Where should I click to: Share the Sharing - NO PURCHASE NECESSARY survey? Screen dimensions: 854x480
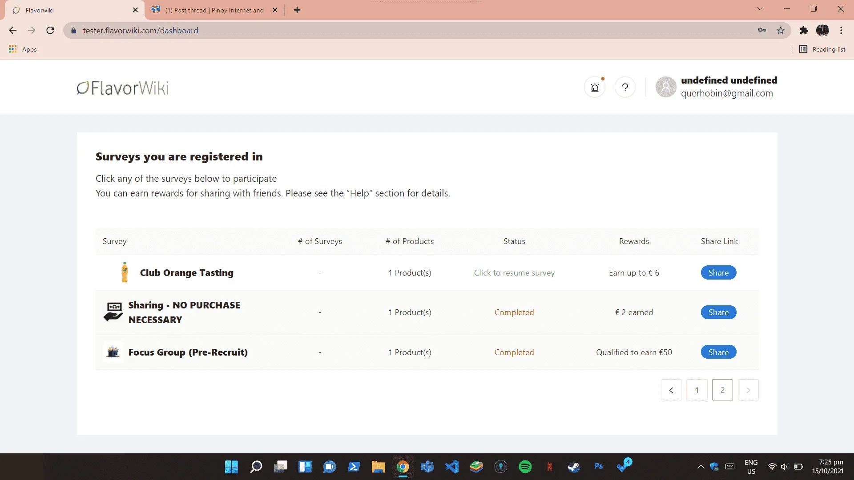pyautogui.click(x=719, y=312)
